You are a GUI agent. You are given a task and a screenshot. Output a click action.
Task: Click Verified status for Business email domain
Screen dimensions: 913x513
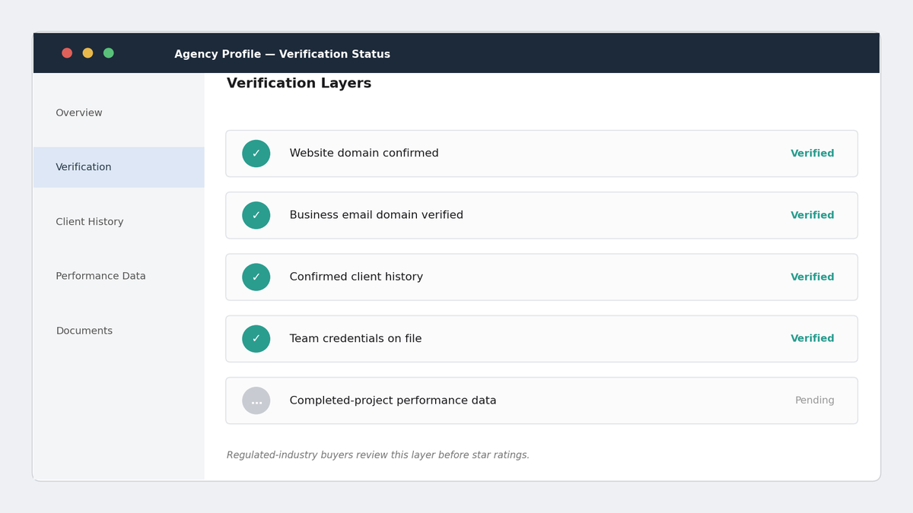click(x=812, y=215)
